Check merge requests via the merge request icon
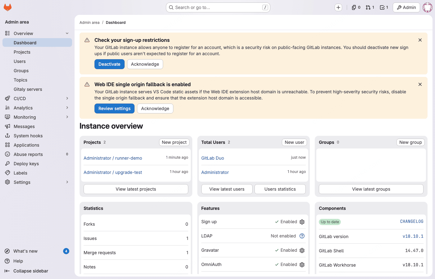435x279 pixels. click(368, 7)
